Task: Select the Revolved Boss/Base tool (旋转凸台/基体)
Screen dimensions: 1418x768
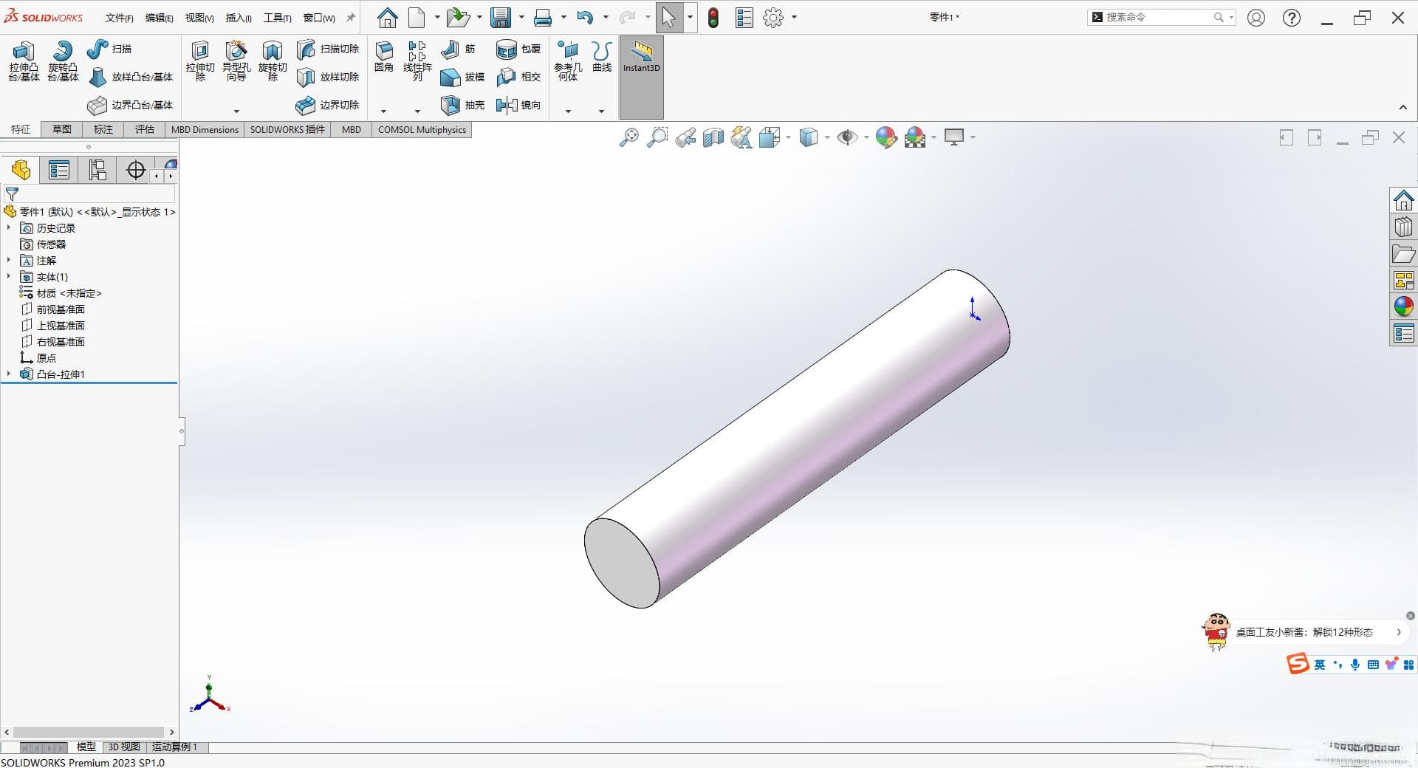Action: 63,61
